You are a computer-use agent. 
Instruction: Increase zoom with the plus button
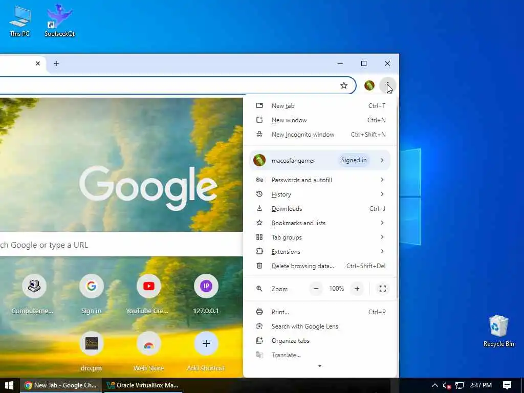pyautogui.click(x=357, y=289)
